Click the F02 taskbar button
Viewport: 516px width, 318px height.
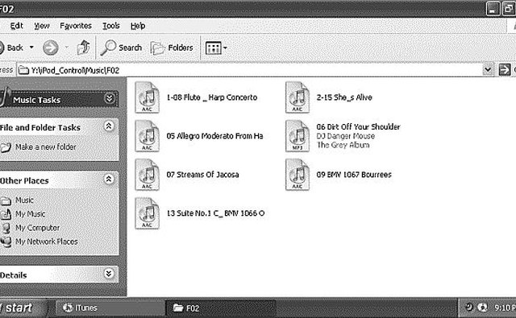tap(221, 308)
